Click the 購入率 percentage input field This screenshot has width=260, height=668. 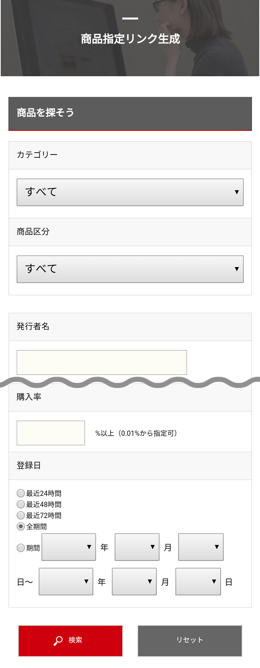coord(51,433)
